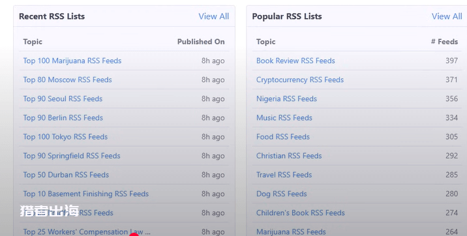Open Marijuana RSS Feeds in Popular lists
The height and width of the screenshot is (236, 467).
[291, 231]
